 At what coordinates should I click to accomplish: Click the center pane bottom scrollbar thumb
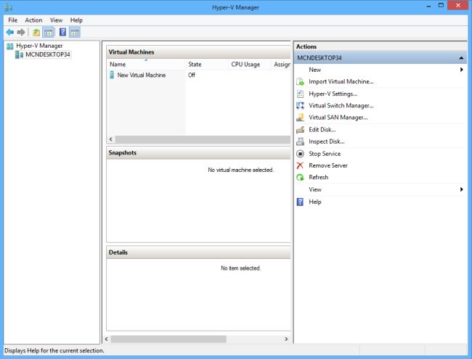coord(168,339)
